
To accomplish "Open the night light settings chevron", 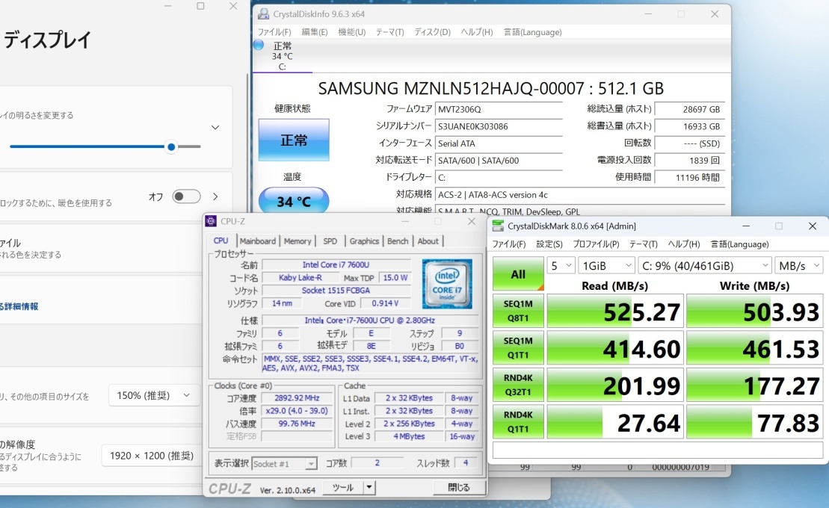I will 215,196.
